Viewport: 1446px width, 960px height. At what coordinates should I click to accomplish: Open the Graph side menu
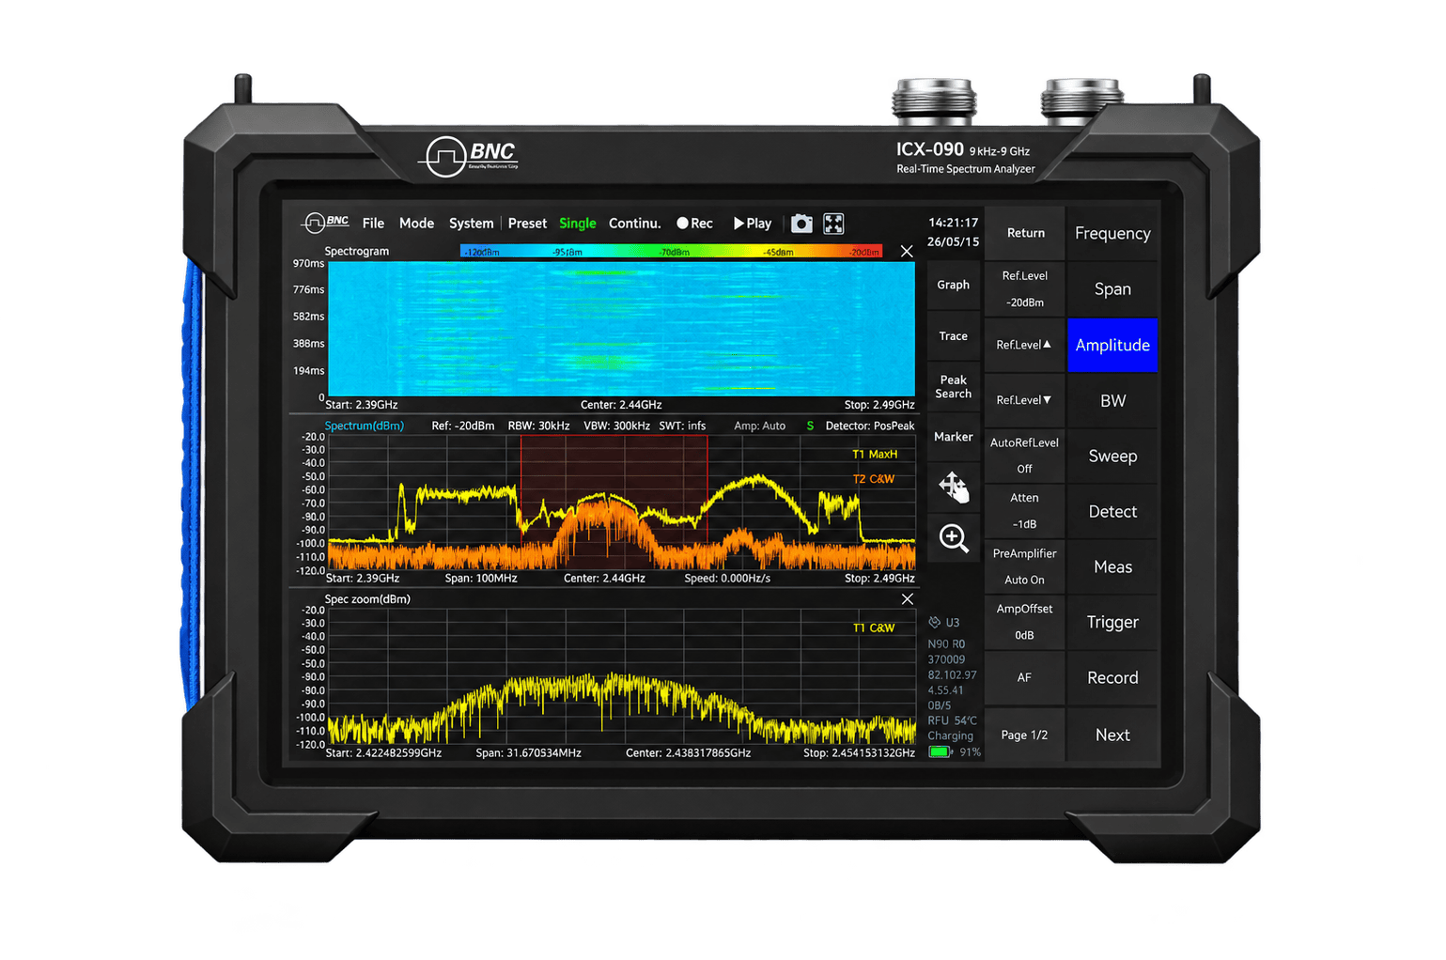click(954, 285)
